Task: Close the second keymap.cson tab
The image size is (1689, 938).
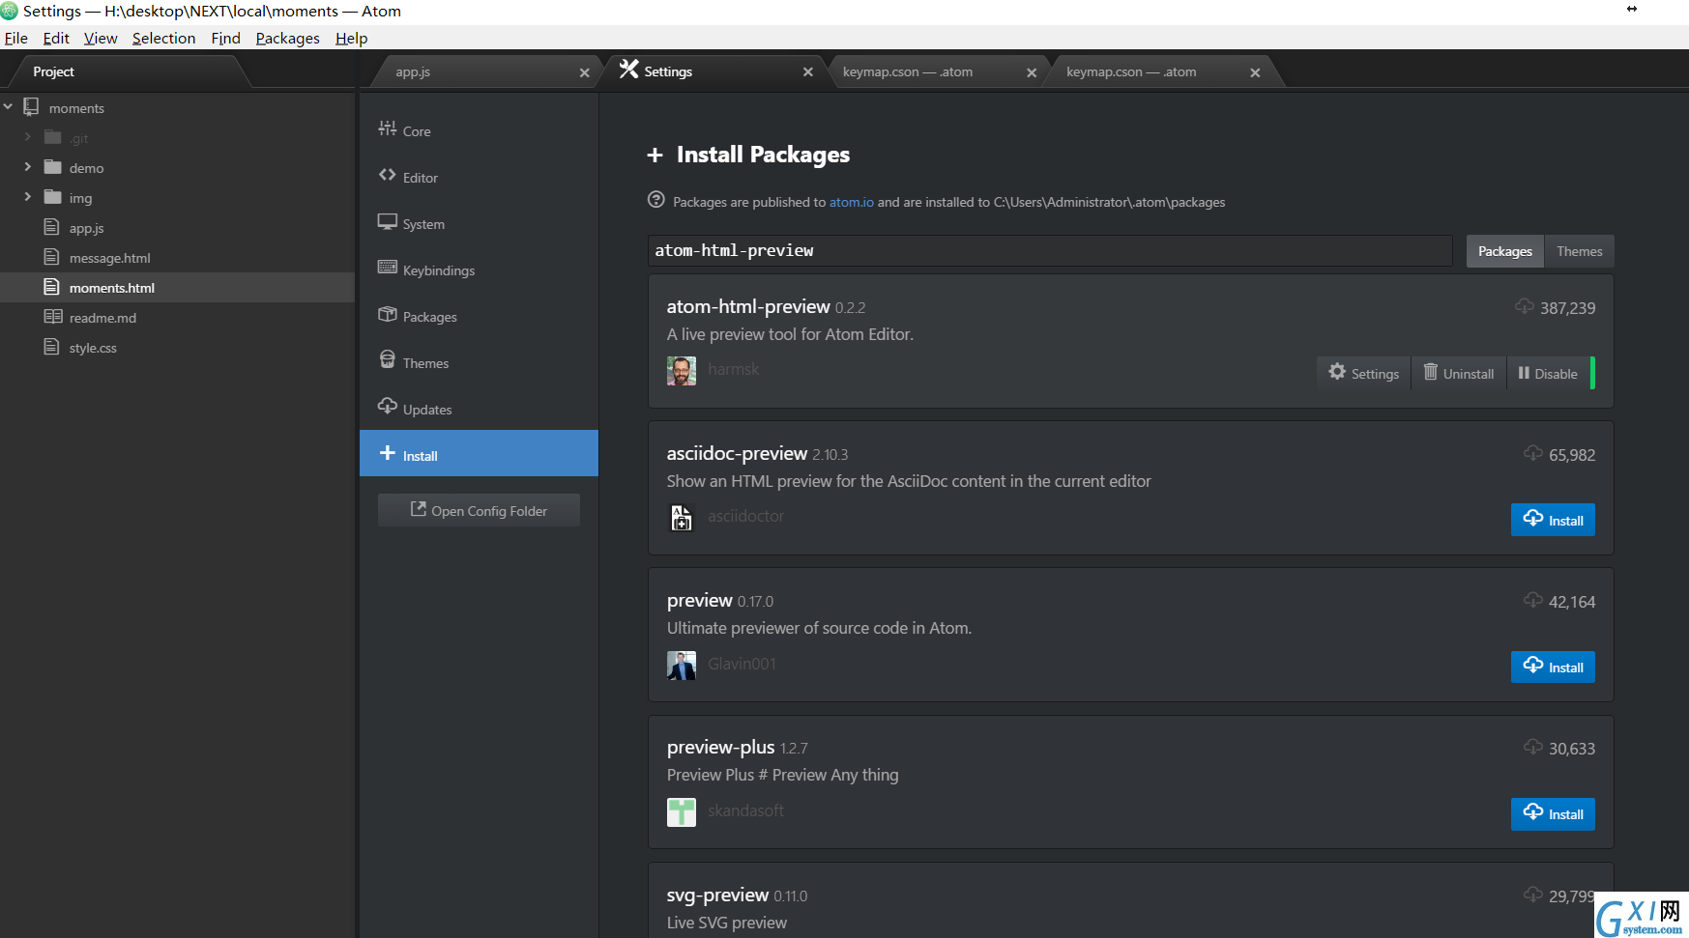Action: point(1255,72)
